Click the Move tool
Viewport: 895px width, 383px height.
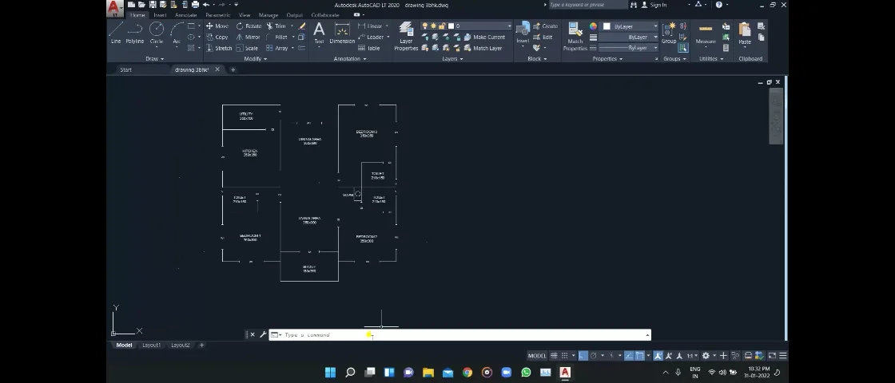[x=217, y=26]
